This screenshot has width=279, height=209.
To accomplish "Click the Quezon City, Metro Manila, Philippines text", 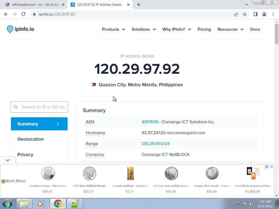I will [x=141, y=85].
